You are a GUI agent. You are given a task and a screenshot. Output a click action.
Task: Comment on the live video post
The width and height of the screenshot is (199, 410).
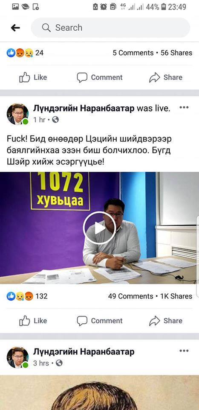click(99, 321)
